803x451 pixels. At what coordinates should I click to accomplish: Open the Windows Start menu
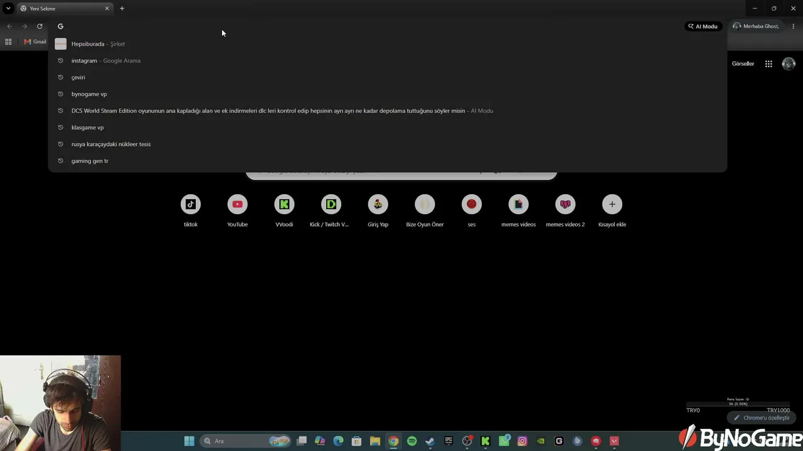(189, 441)
